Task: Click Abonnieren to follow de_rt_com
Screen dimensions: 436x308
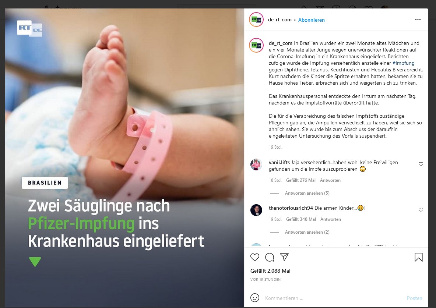Action: (x=312, y=20)
